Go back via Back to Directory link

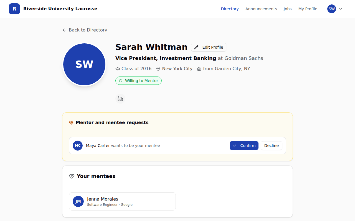click(x=85, y=30)
